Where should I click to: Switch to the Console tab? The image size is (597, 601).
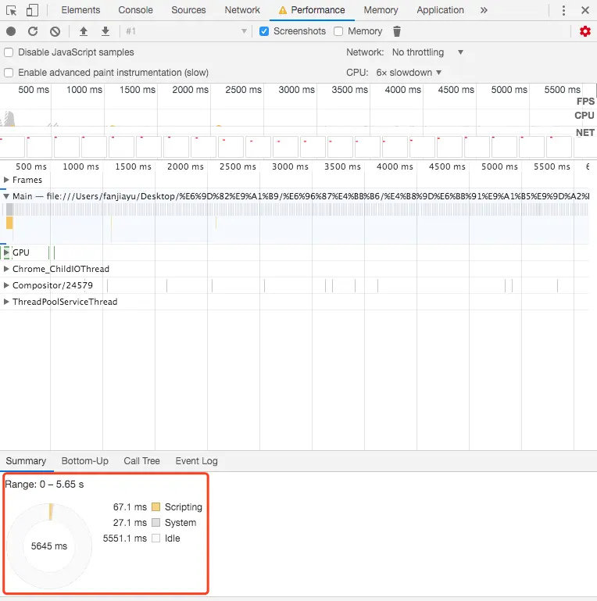click(x=135, y=10)
